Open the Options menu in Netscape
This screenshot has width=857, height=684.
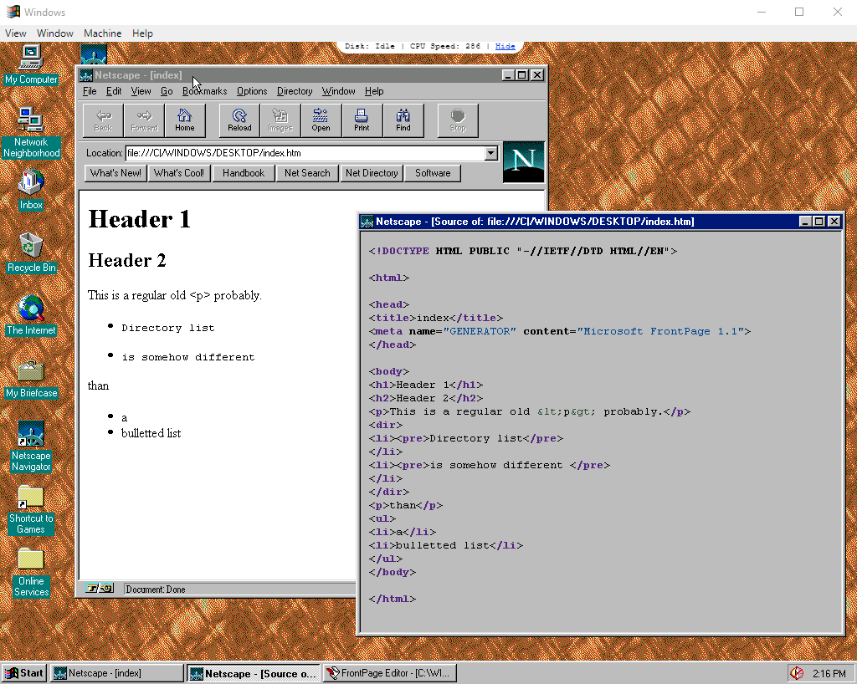(252, 91)
